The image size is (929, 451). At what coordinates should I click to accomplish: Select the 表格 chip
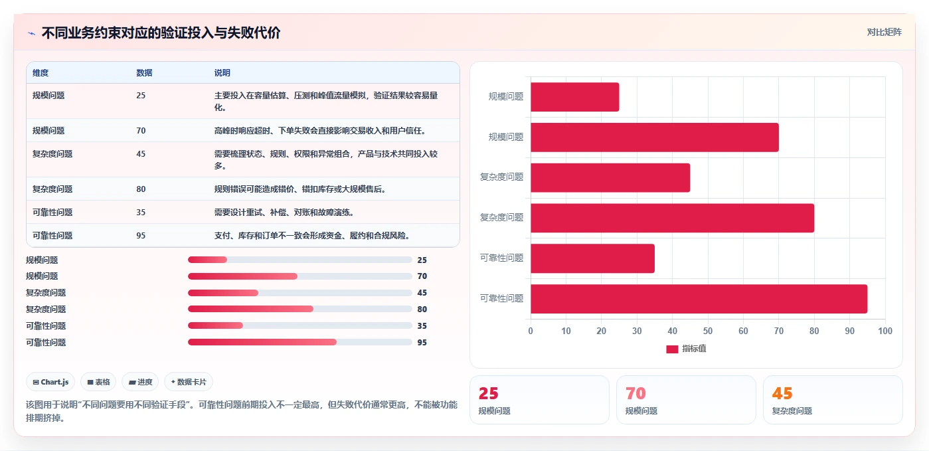pos(98,382)
